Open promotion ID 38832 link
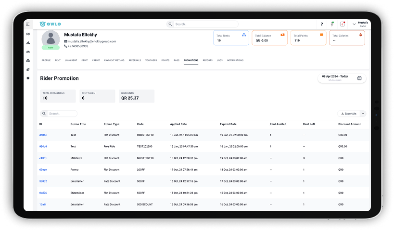 43,181
